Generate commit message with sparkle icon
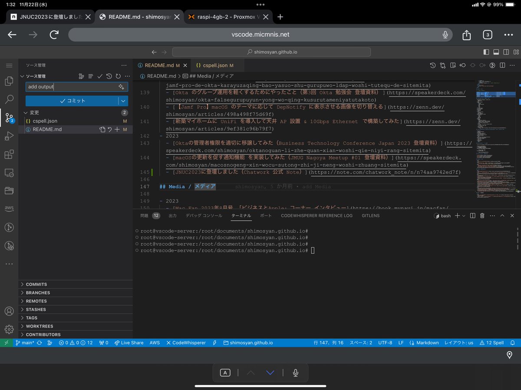This screenshot has width=521, height=390. pyautogui.click(x=121, y=87)
